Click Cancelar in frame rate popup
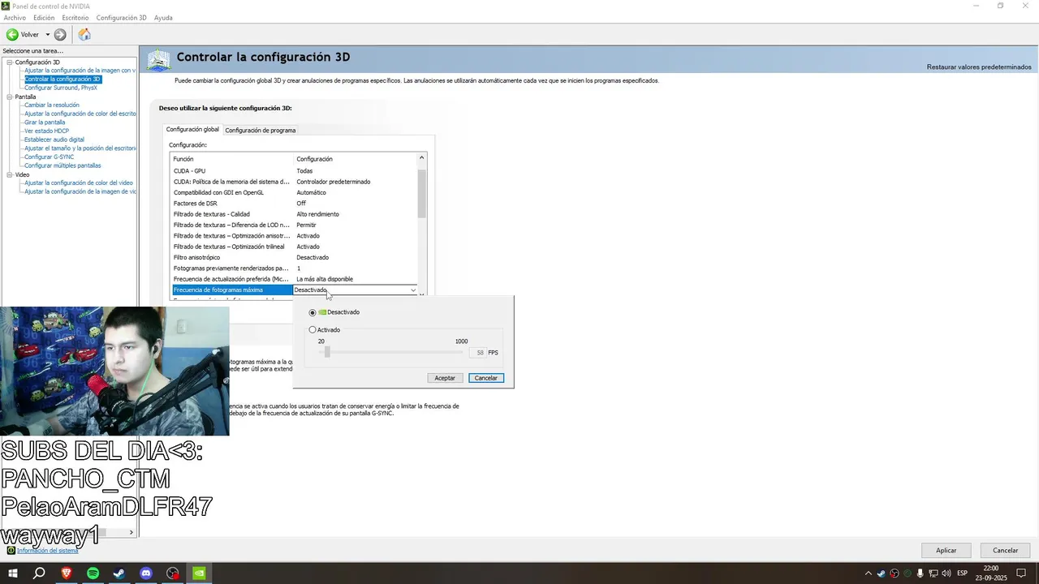This screenshot has height=584, width=1039. 486,378
